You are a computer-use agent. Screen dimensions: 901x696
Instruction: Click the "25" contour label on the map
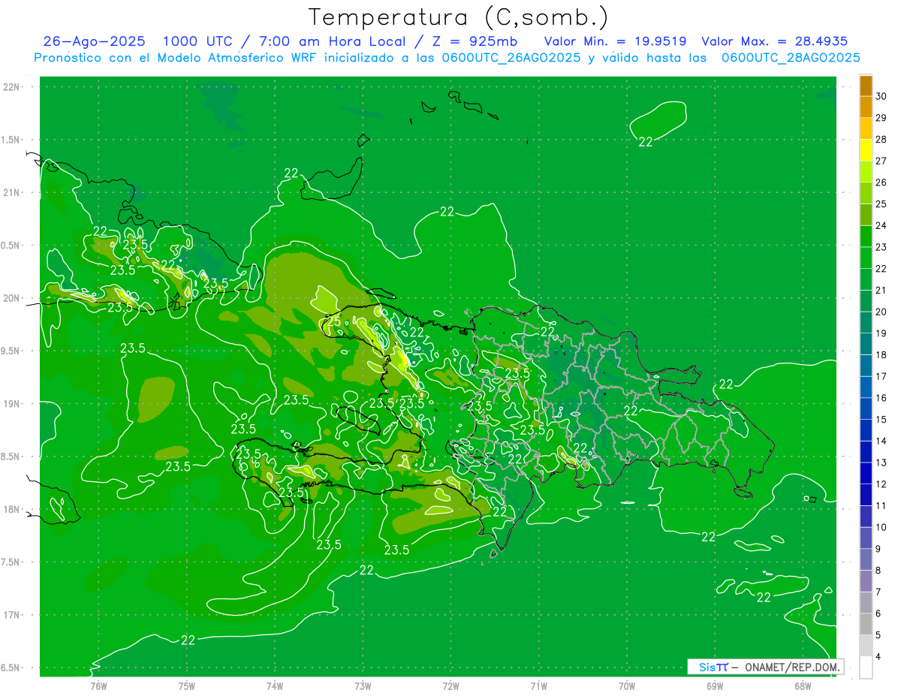coord(334,322)
